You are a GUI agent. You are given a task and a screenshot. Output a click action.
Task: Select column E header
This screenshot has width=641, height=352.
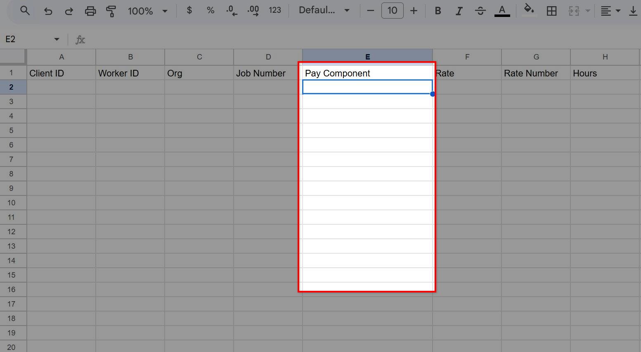coord(367,57)
